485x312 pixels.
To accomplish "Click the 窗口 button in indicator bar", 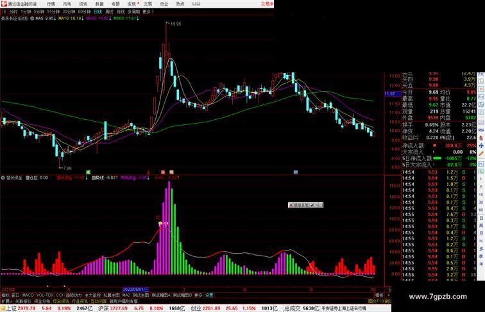I will click(15, 295).
